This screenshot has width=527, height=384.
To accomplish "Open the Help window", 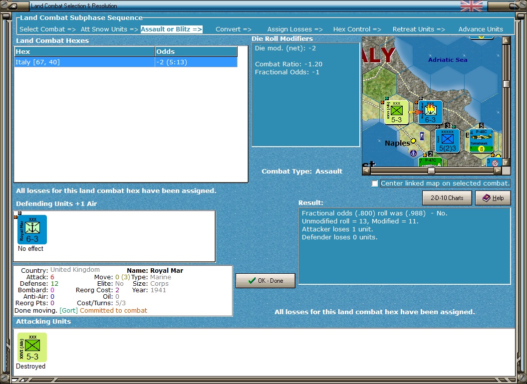I will 493,198.
